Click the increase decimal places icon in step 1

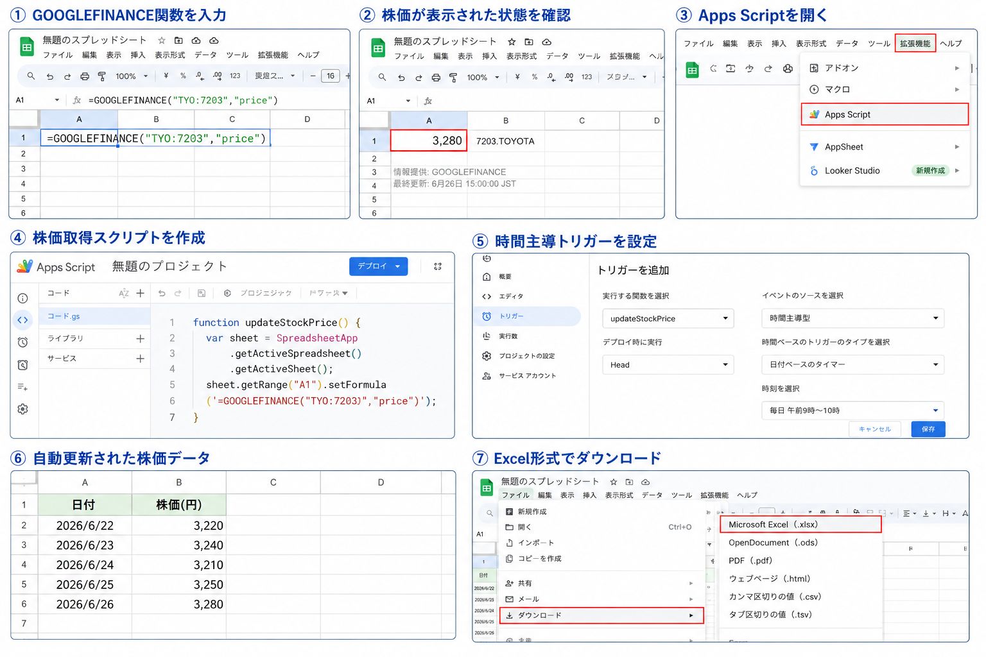[218, 76]
